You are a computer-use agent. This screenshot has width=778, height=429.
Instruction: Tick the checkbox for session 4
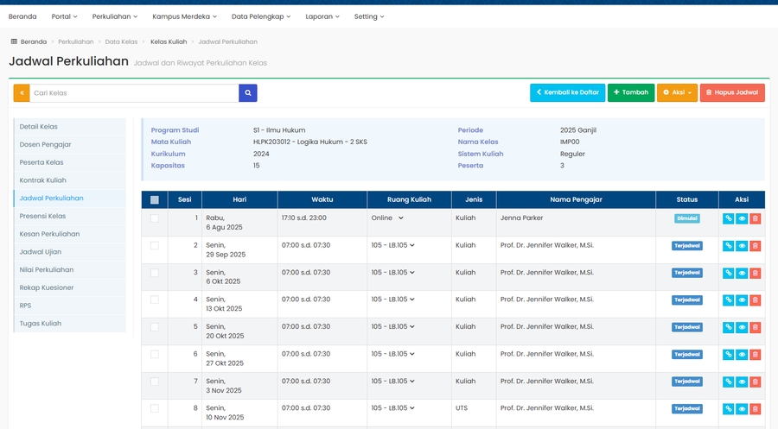coord(155,300)
